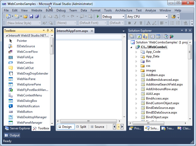
Task: Click the Save All toolbar icon
Action: click(x=37, y=17)
